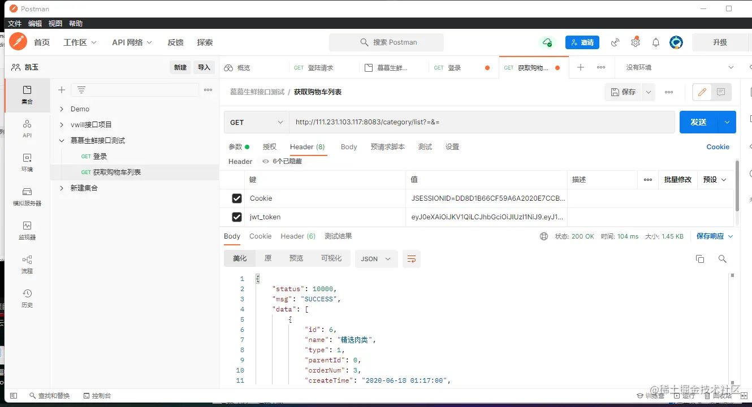Open the headers table column options ellipsis
752x407 pixels.
(648, 180)
